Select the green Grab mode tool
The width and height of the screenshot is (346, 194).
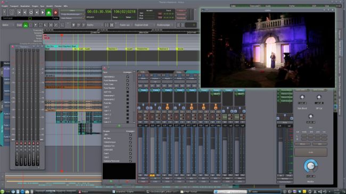26,25
